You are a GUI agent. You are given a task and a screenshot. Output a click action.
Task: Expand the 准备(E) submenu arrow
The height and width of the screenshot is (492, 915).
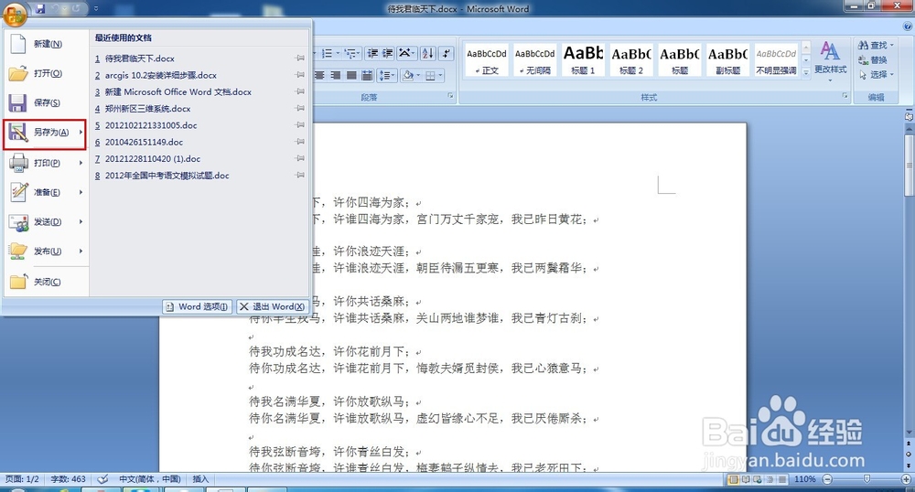tap(81, 192)
